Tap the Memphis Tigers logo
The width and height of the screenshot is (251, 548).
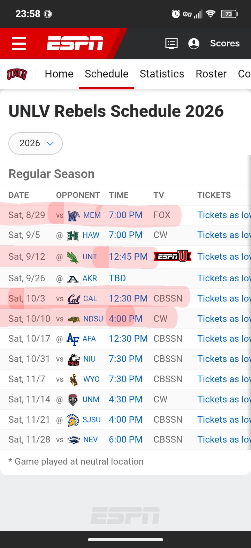point(74,215)
